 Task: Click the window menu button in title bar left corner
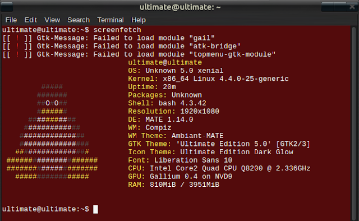pos(6,7)
